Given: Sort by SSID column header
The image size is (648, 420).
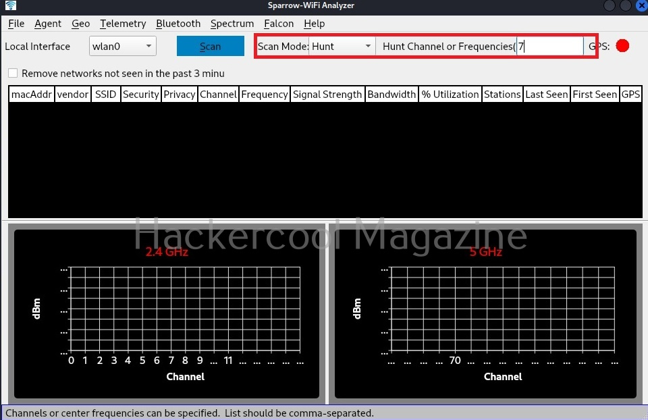Looking at the screenshot, I should (106, 95).
